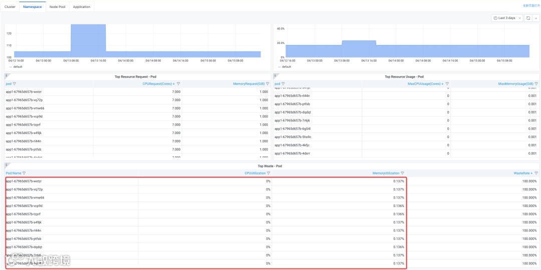Filter the MemoryRequest(GiB) column
The image size is (541, 270).
(x=267, y=83)
